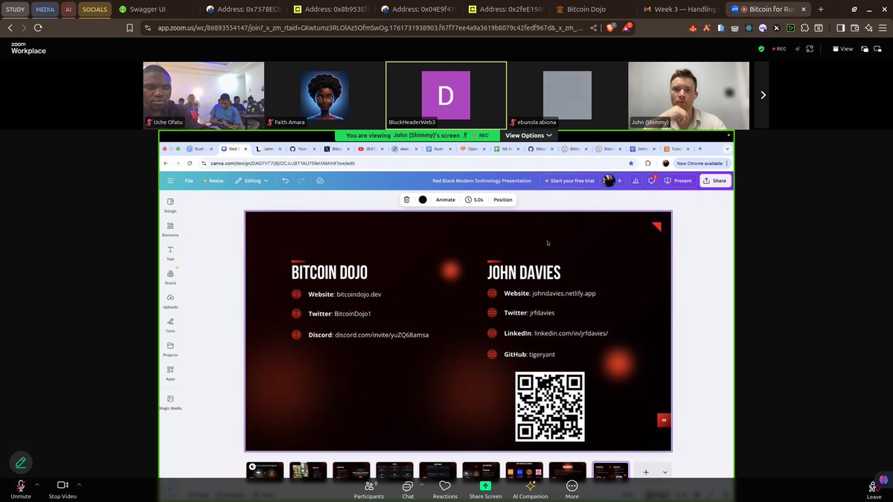Open Uploads panel in Canva sidebar
The width and height of the screenshot is (893, 502).
point(170,300)
